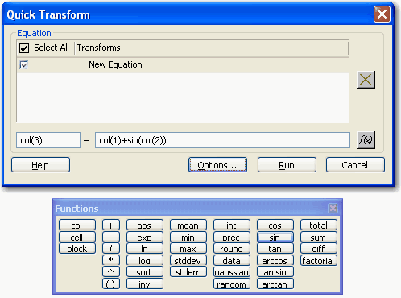The width and height of the screenshot is (401, 298).
Task: Insert the min function
Action: pos(188,237)
